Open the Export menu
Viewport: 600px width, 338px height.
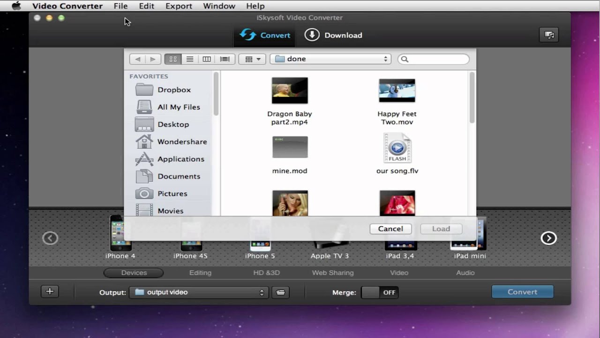point(179,6)
